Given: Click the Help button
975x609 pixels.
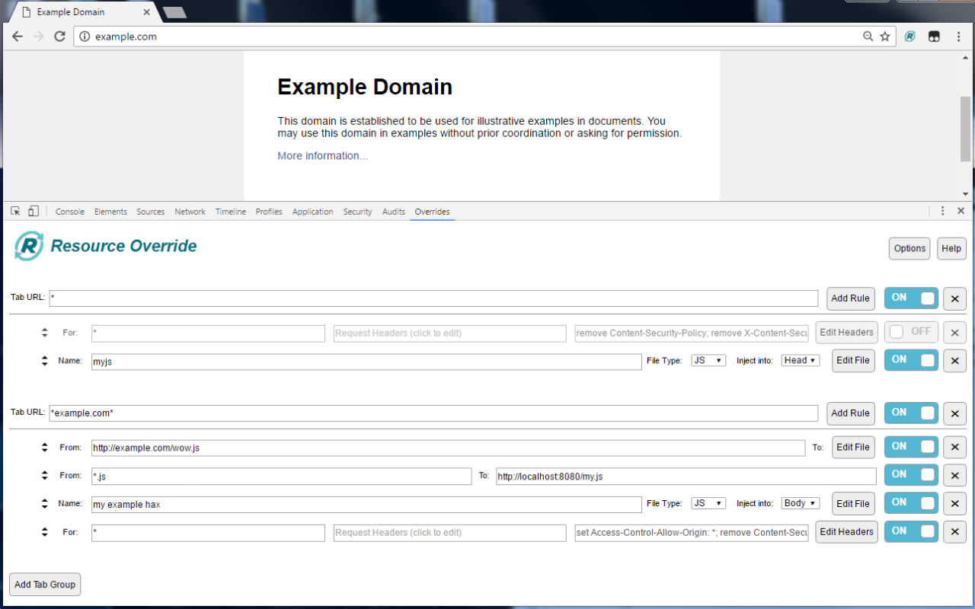Looking at the screenshot, I should [951, 248].
